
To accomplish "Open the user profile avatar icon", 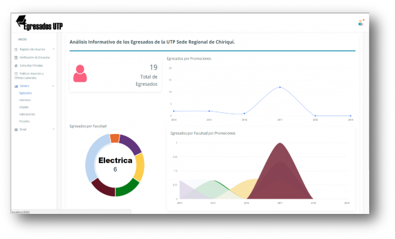I will click(x=361, y=22).
